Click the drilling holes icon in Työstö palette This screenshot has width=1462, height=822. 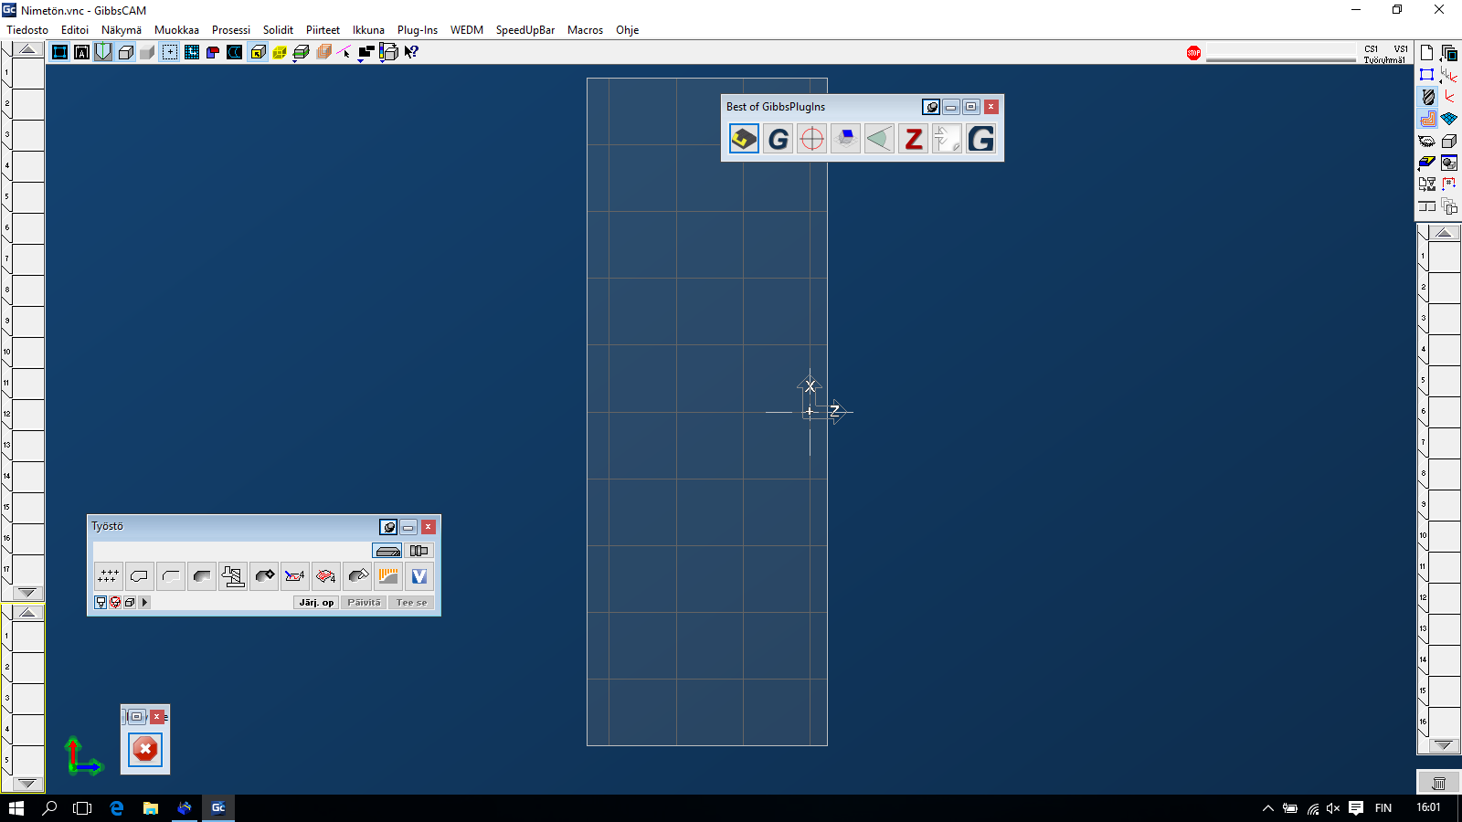pyautogui.click(x=109, y=576)
